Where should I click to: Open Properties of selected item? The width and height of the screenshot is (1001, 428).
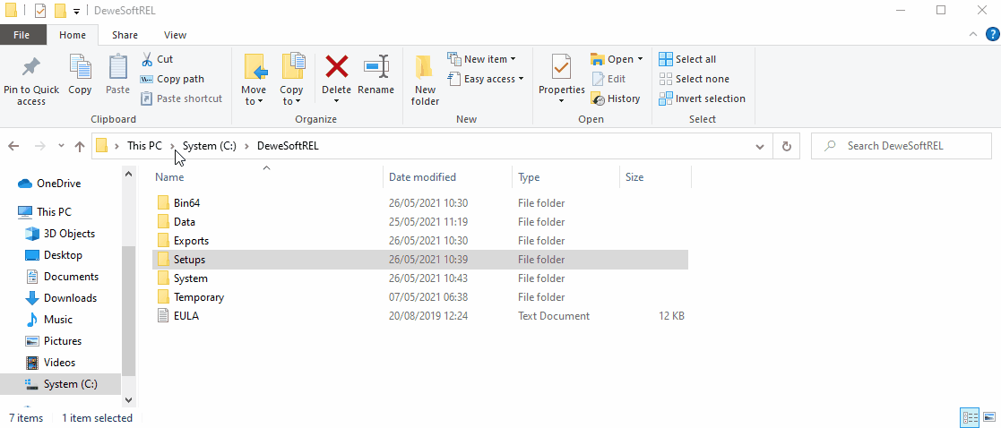click(x=562, y=81)
